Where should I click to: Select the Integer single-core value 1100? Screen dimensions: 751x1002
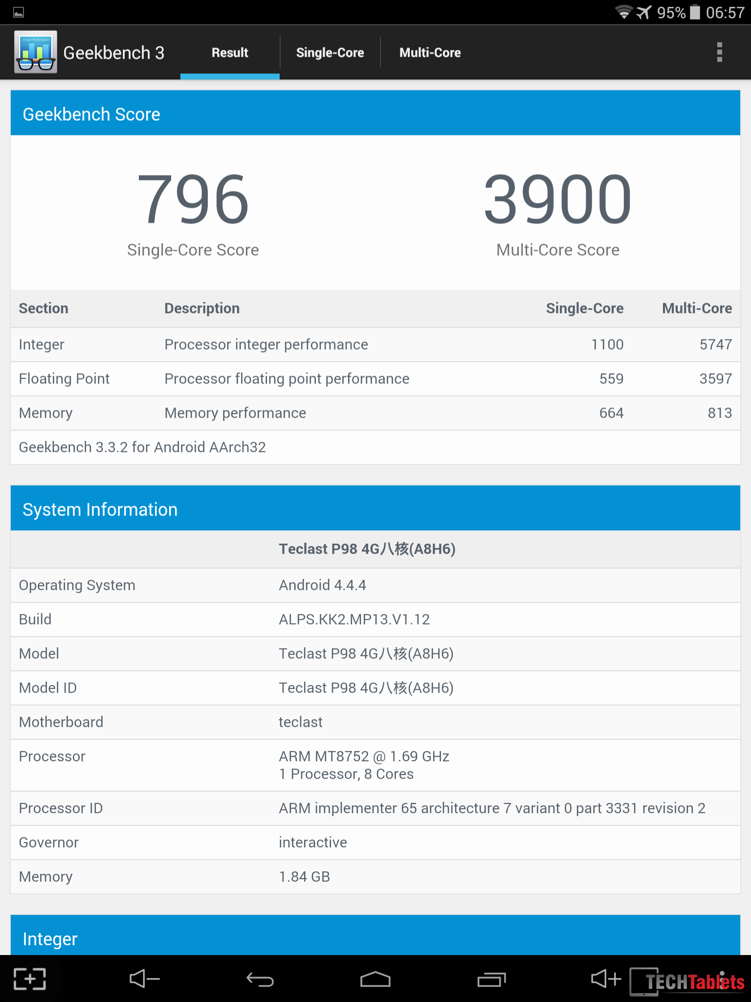pos(607,344)
